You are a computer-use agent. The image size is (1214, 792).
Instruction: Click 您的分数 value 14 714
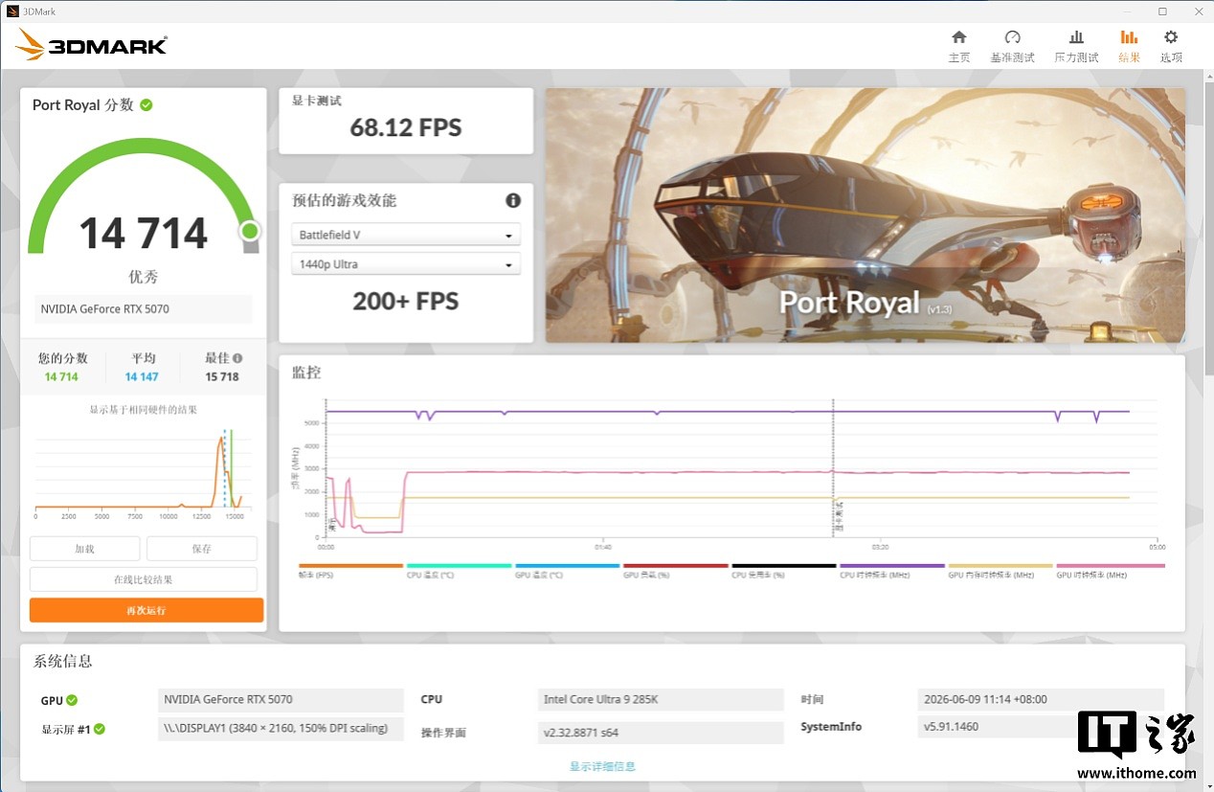point(61,377)
